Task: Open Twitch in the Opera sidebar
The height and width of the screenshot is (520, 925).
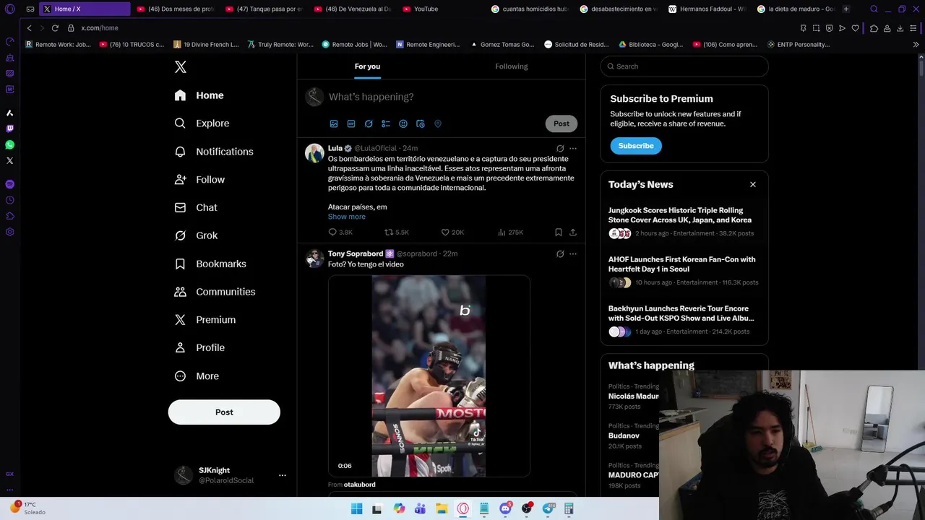Action: (x=10, y=129)
